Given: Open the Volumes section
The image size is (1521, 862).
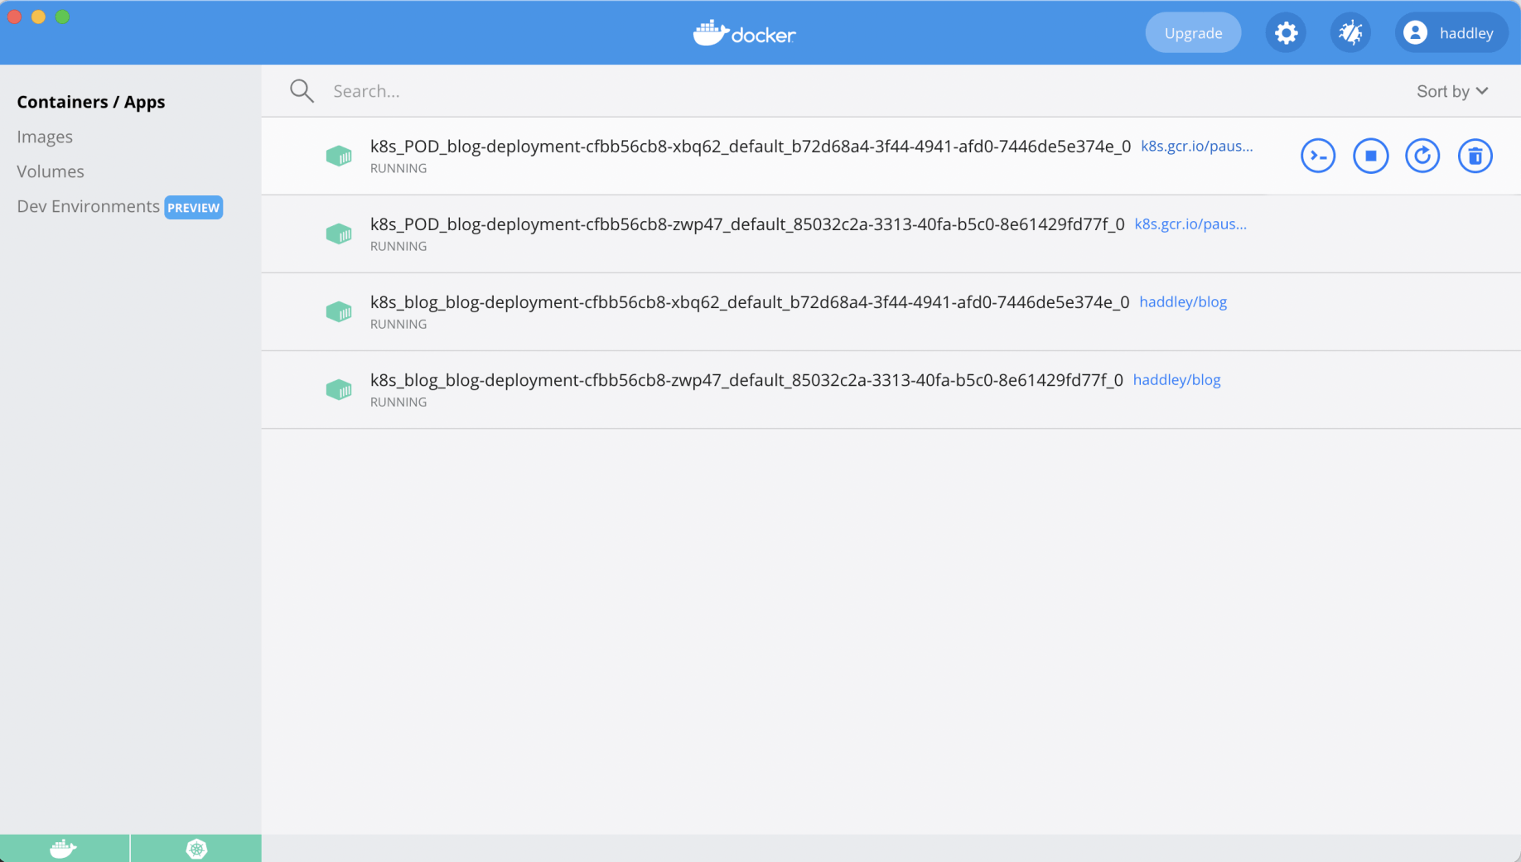Looking at the screenshot, I should [x=51, y=171].
